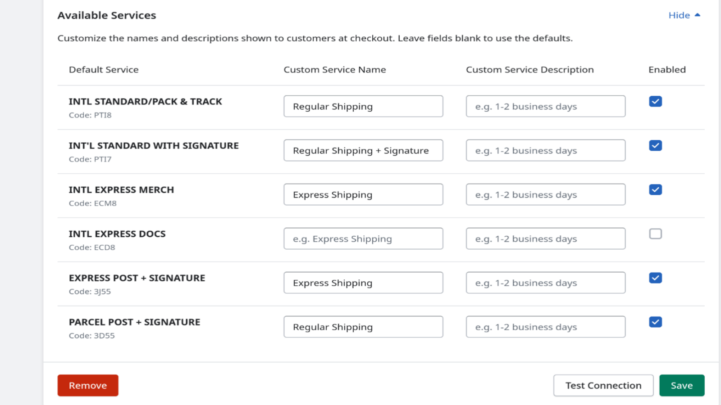Click the Remove button
Viewport: 721px width, 405px height.
coord(87,385)
